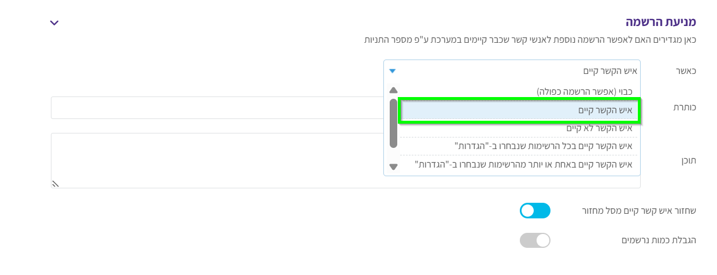Open the כאשר condition combo box

pyautogui.click(x=512, y=70)
